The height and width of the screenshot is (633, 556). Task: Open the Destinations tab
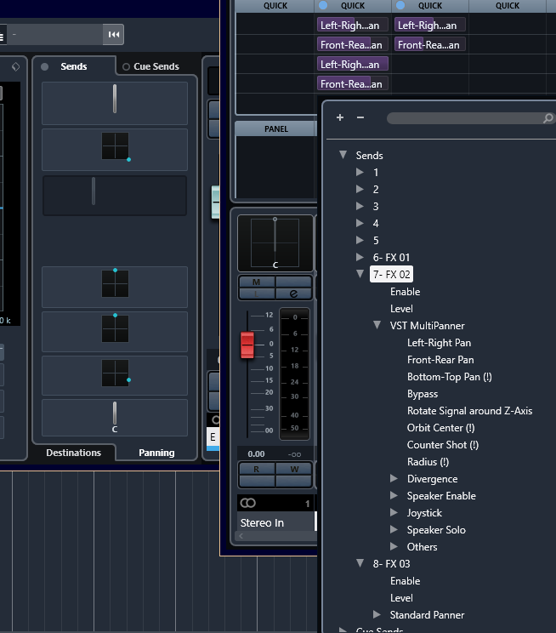[73, 453]
